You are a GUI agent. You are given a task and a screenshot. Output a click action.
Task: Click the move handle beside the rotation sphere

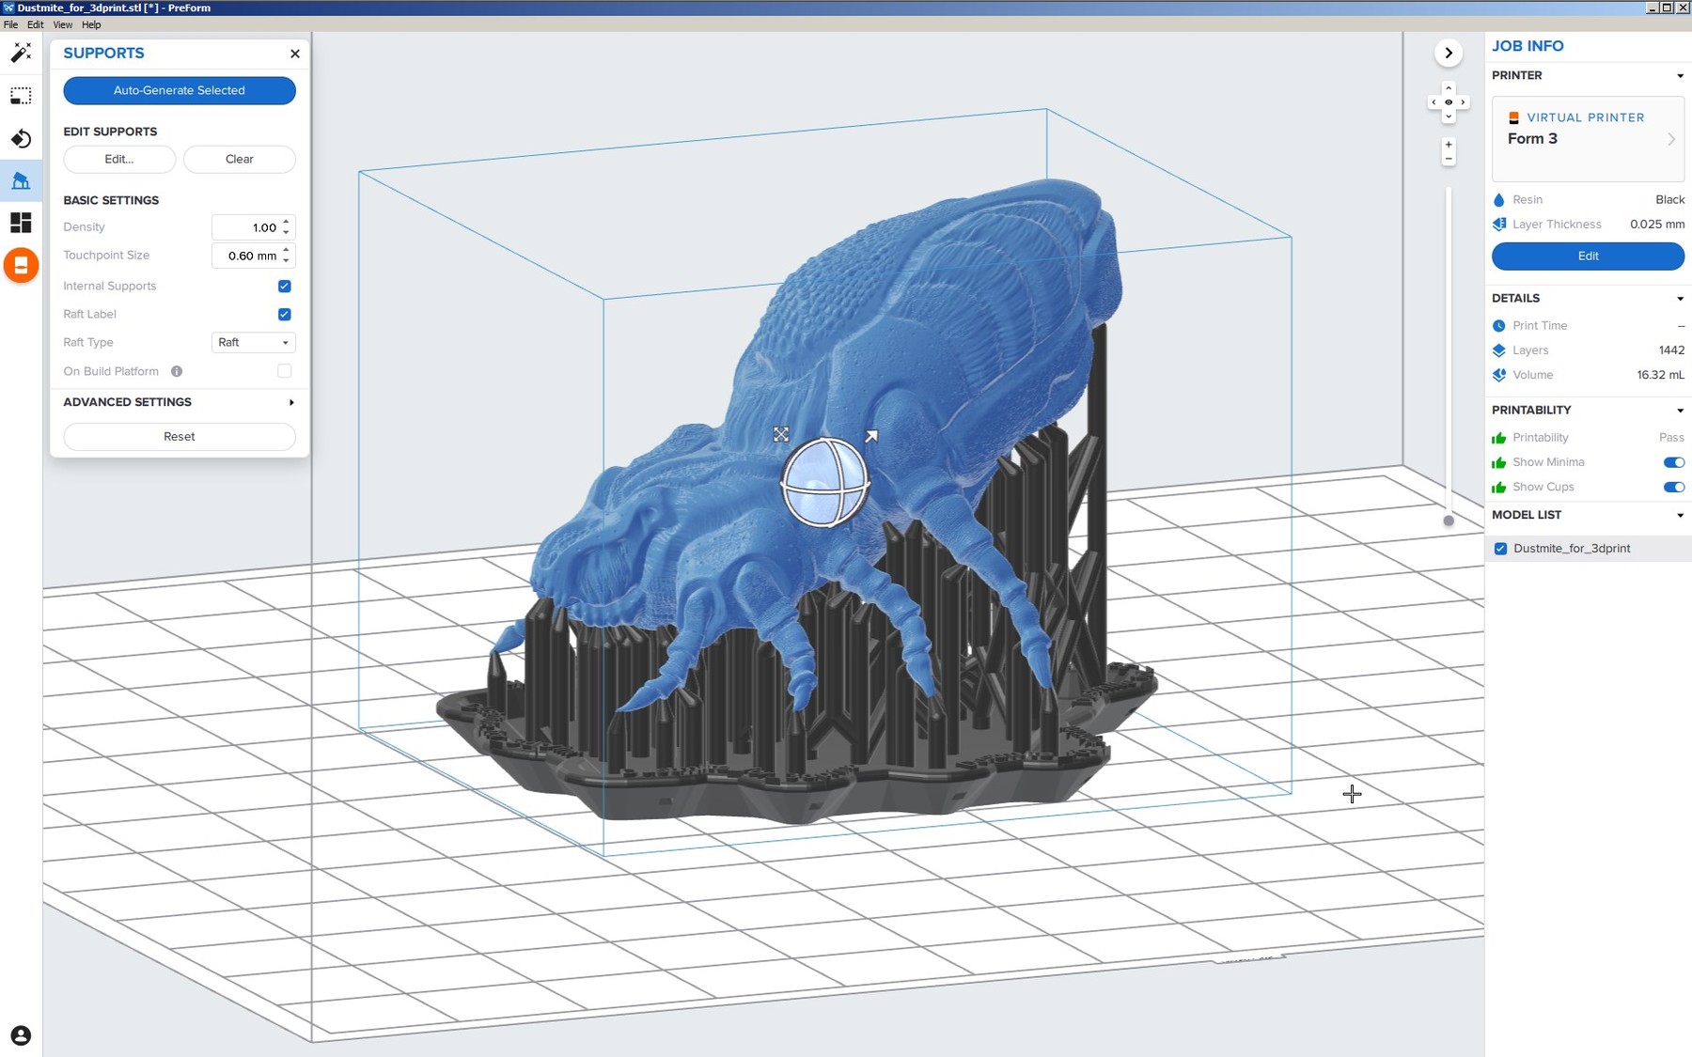coord(781,434)
